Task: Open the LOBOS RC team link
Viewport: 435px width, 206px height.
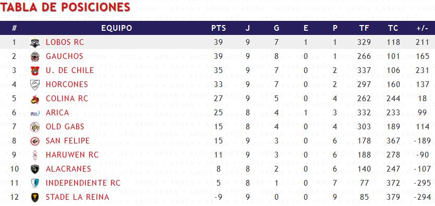Action: [x=65, y=42]
